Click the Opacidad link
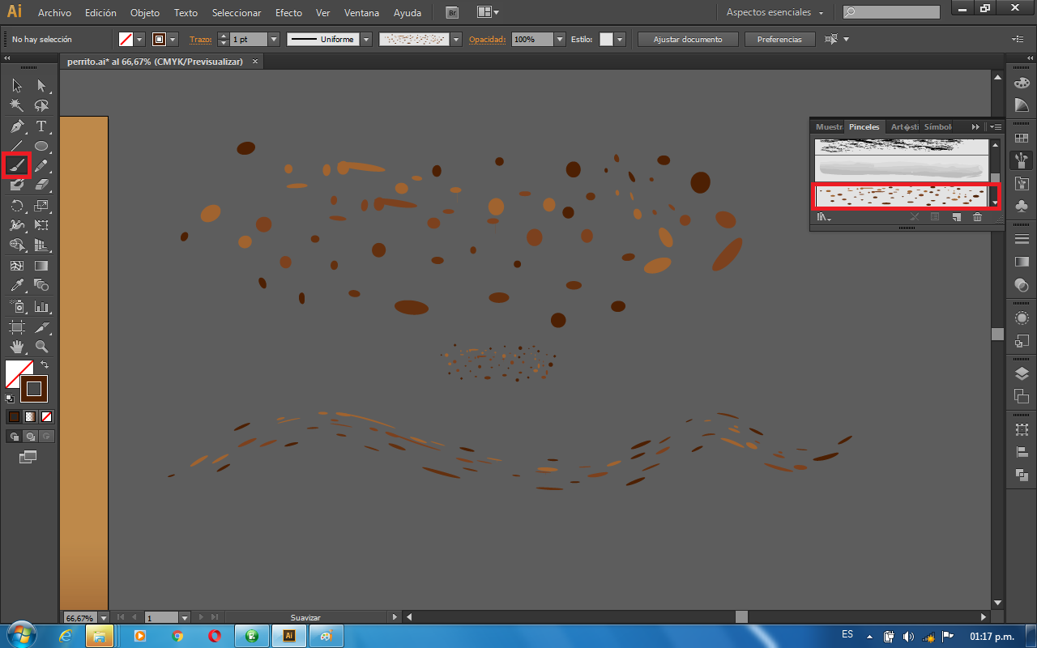This screenshot has height=648, width=1037. [487, 39]
